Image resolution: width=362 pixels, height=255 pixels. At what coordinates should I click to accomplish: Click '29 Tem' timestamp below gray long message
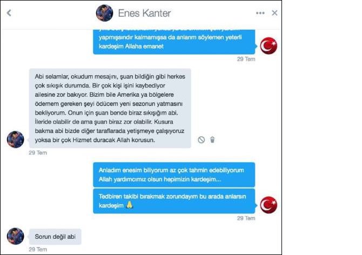coord(38,153)
